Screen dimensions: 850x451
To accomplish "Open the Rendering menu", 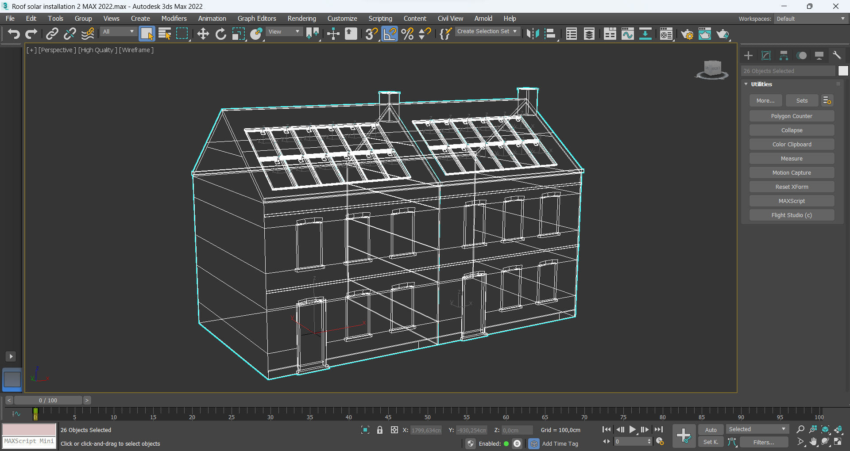I will point(301,18).
